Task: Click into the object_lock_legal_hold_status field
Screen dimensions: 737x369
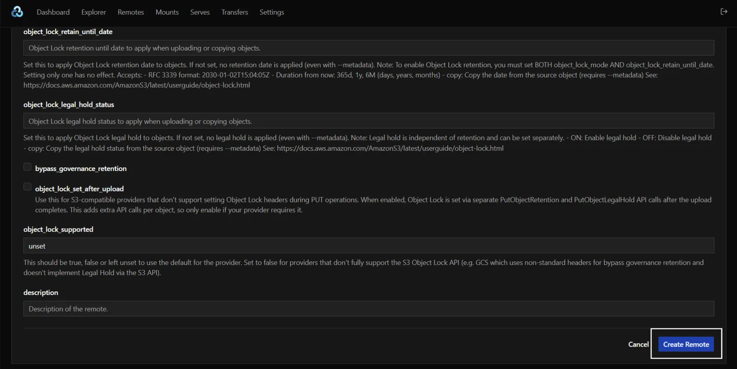Action: 368,121
